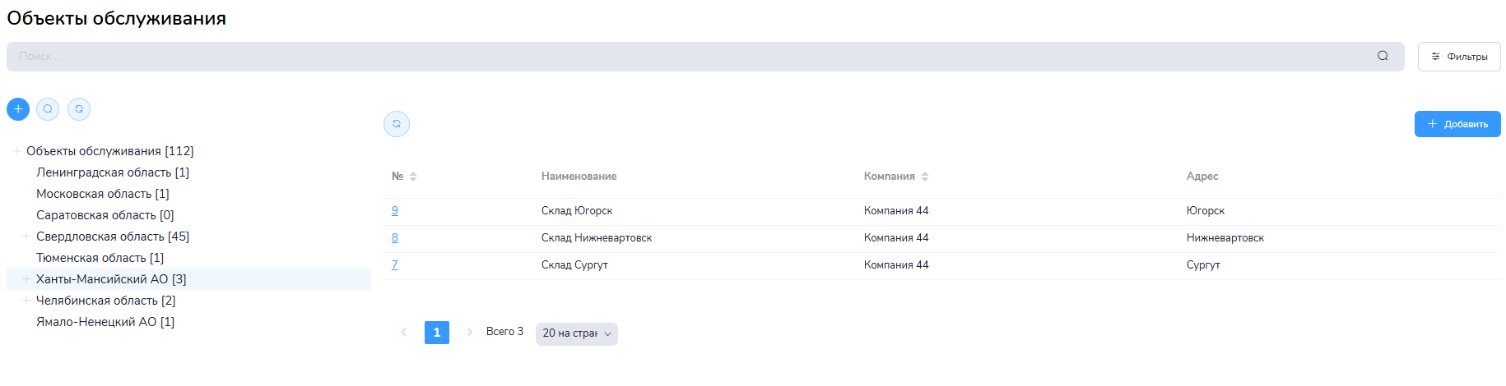Open record number 9 link
1506x386 pixels.
395,211
